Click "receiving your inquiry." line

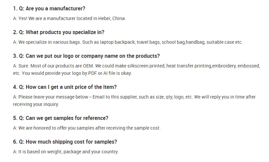pyautogui.click(x=36, y=105)
